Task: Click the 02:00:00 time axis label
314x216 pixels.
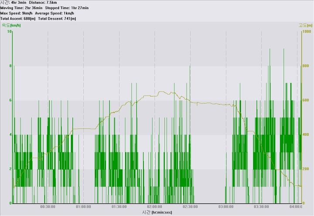Action: 154,207
